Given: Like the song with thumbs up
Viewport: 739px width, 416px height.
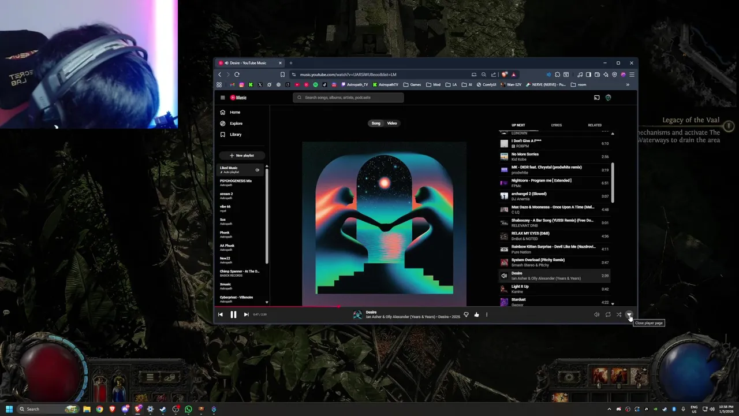Looking at the screenshot, I should click(476, 314).
